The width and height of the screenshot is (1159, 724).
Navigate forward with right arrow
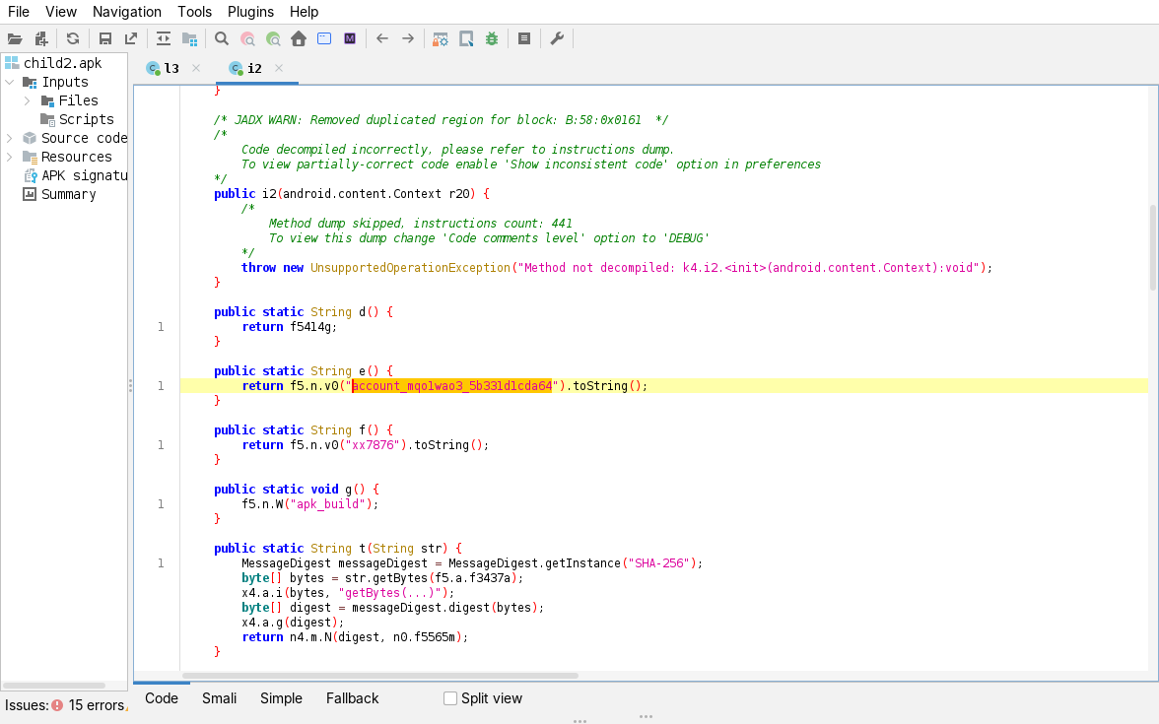click(408, 39)
